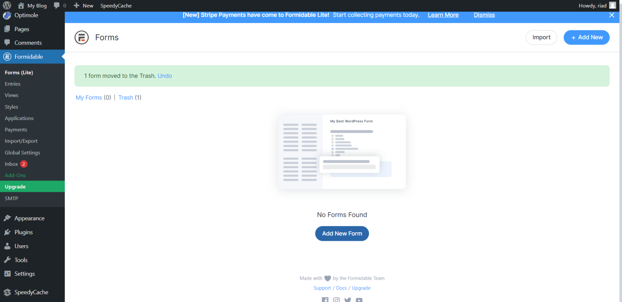This screenshot has width=622, height=302.
Task: Open Learn More about Stripe Payments
Action: tap(443, 15)
